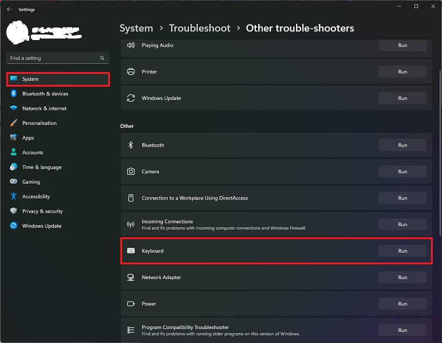
Task: Click the Bluetooth & devices sidebar icon
Action: tap(13, 94)
